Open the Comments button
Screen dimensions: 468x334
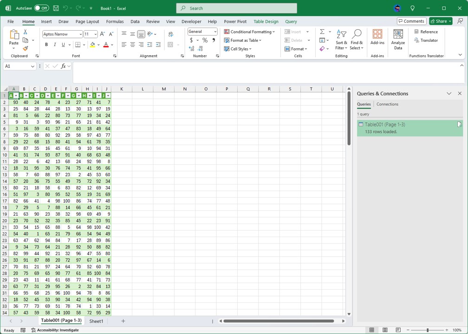pos(411,21)
